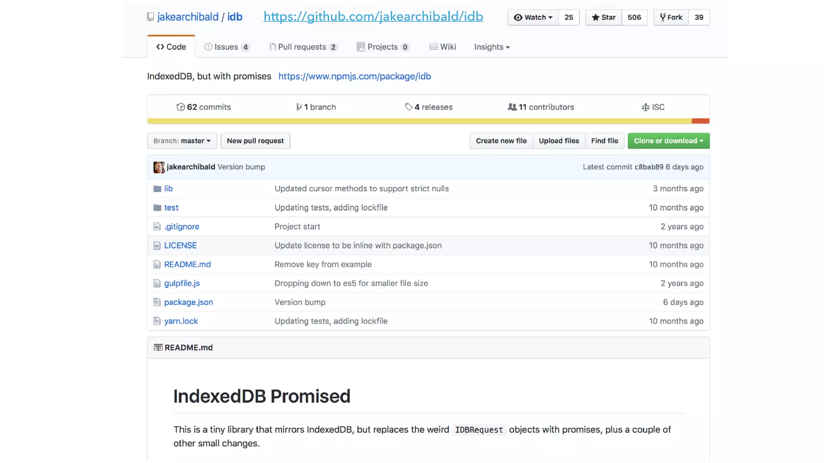Click the contributors people icon

coord(512,107)
